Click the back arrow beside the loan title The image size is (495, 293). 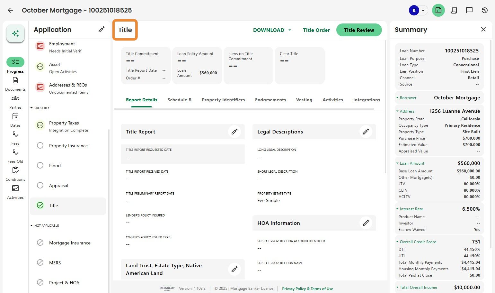point(10,10)
